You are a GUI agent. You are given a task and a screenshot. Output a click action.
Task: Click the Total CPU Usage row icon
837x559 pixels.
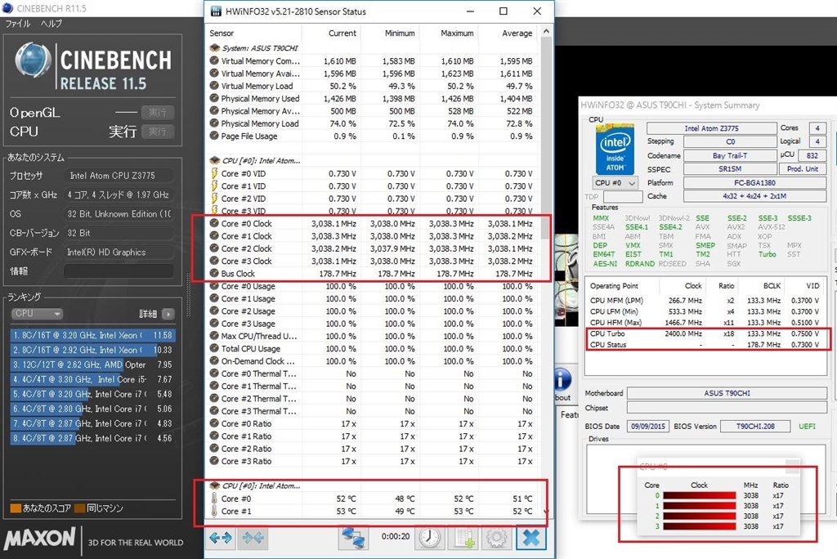pyautogui.click(x=214, y=348)
